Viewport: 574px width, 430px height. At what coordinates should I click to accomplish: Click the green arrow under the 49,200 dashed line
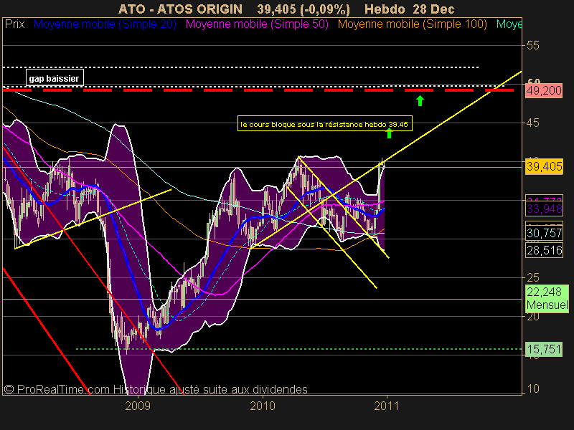coord(420,101)
